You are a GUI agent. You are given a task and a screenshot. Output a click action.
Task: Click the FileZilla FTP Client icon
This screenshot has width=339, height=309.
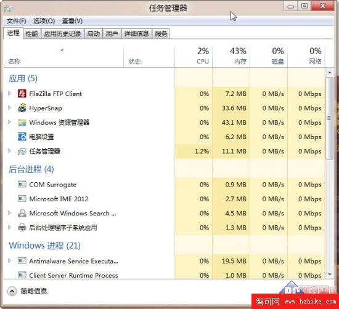tap(22, 94)
